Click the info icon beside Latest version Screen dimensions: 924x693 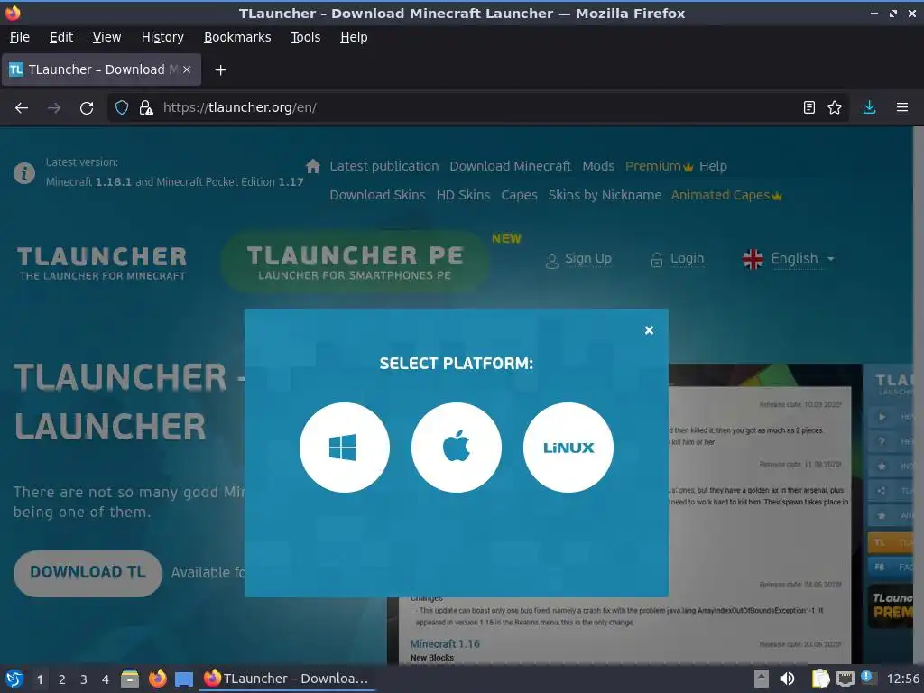pyautogui.click(x=24, y=173)
